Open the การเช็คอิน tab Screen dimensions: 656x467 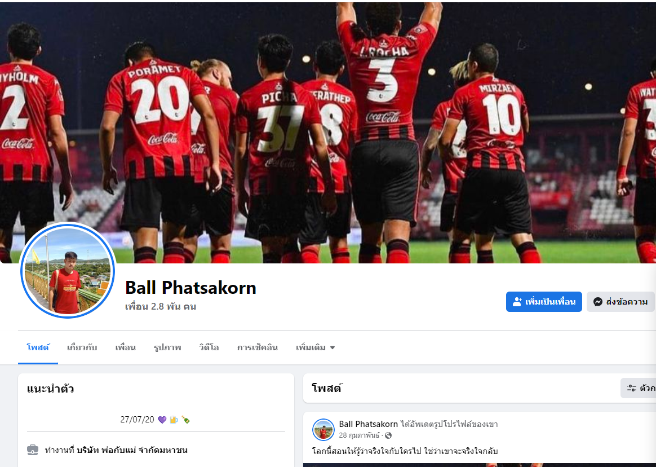(258, 347)
